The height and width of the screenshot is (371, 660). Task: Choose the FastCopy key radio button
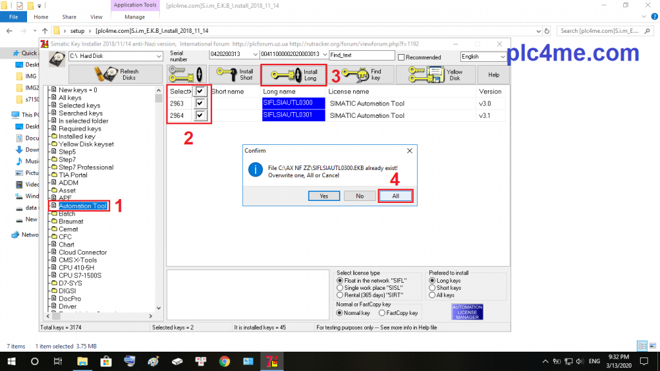[382, 313]
